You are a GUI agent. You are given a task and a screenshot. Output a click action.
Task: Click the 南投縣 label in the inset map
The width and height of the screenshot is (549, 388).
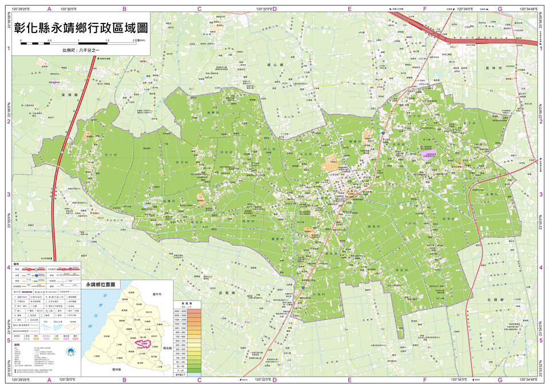click(168, 349)
